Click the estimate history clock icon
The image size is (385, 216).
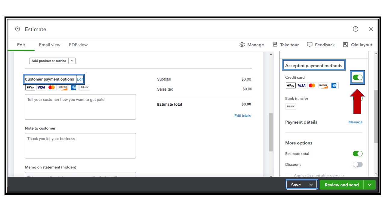[x=17, y=29]
